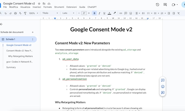This screenshot has height=111, width=185.
Task: Click the document title in header
Action: (19, 4)
